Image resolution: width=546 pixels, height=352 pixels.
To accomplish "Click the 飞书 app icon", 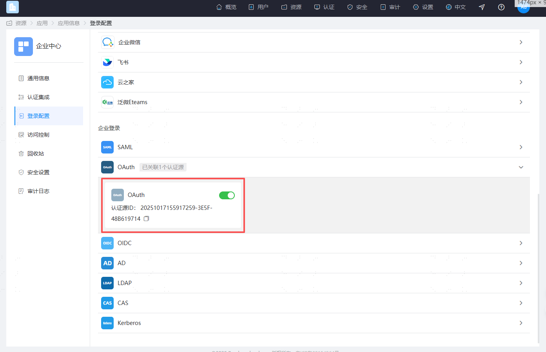I will click(x=107, y=62).
